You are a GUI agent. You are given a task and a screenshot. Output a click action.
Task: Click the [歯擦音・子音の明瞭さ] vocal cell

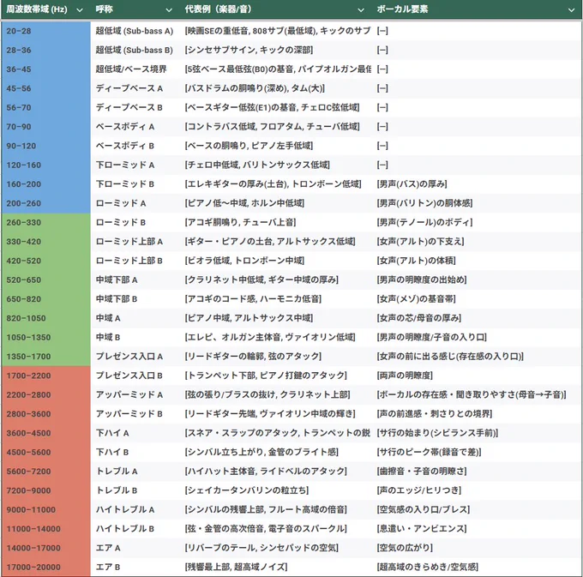tap(477, 472)
